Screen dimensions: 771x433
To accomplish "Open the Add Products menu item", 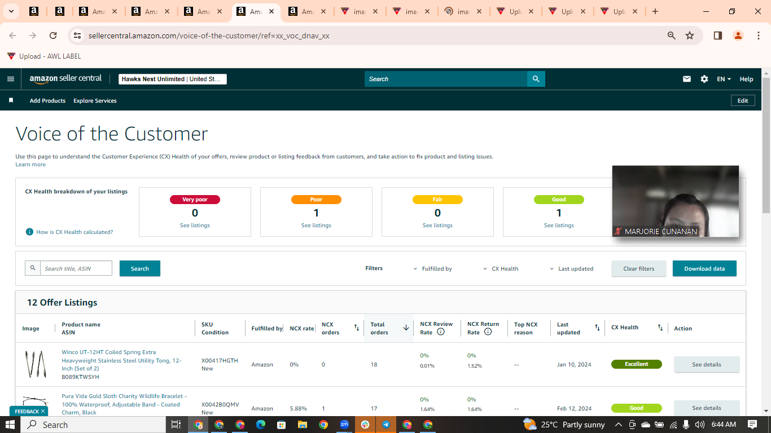I will click(47, 100).
